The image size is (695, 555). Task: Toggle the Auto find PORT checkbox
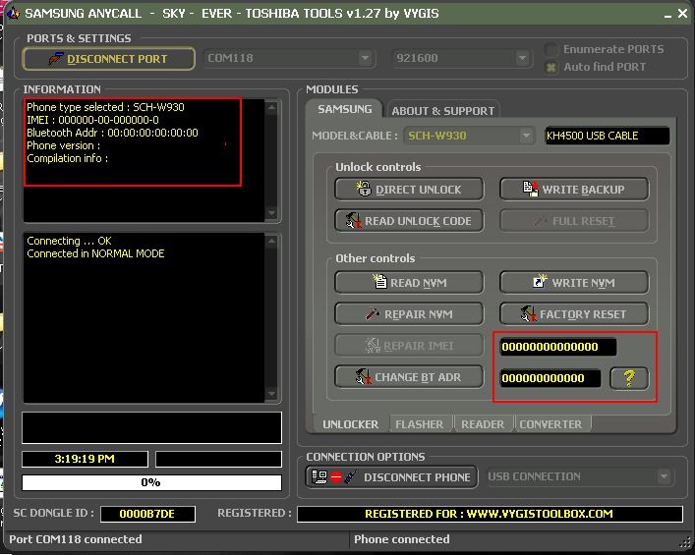click(x=550, y=68)
